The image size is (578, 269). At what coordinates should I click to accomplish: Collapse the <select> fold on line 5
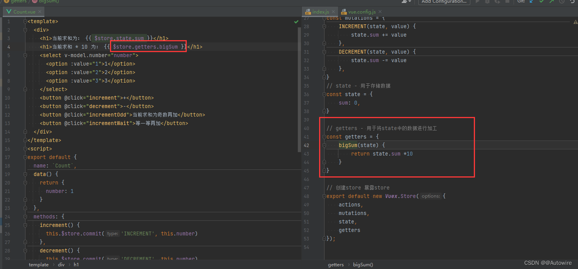point(25,56)
